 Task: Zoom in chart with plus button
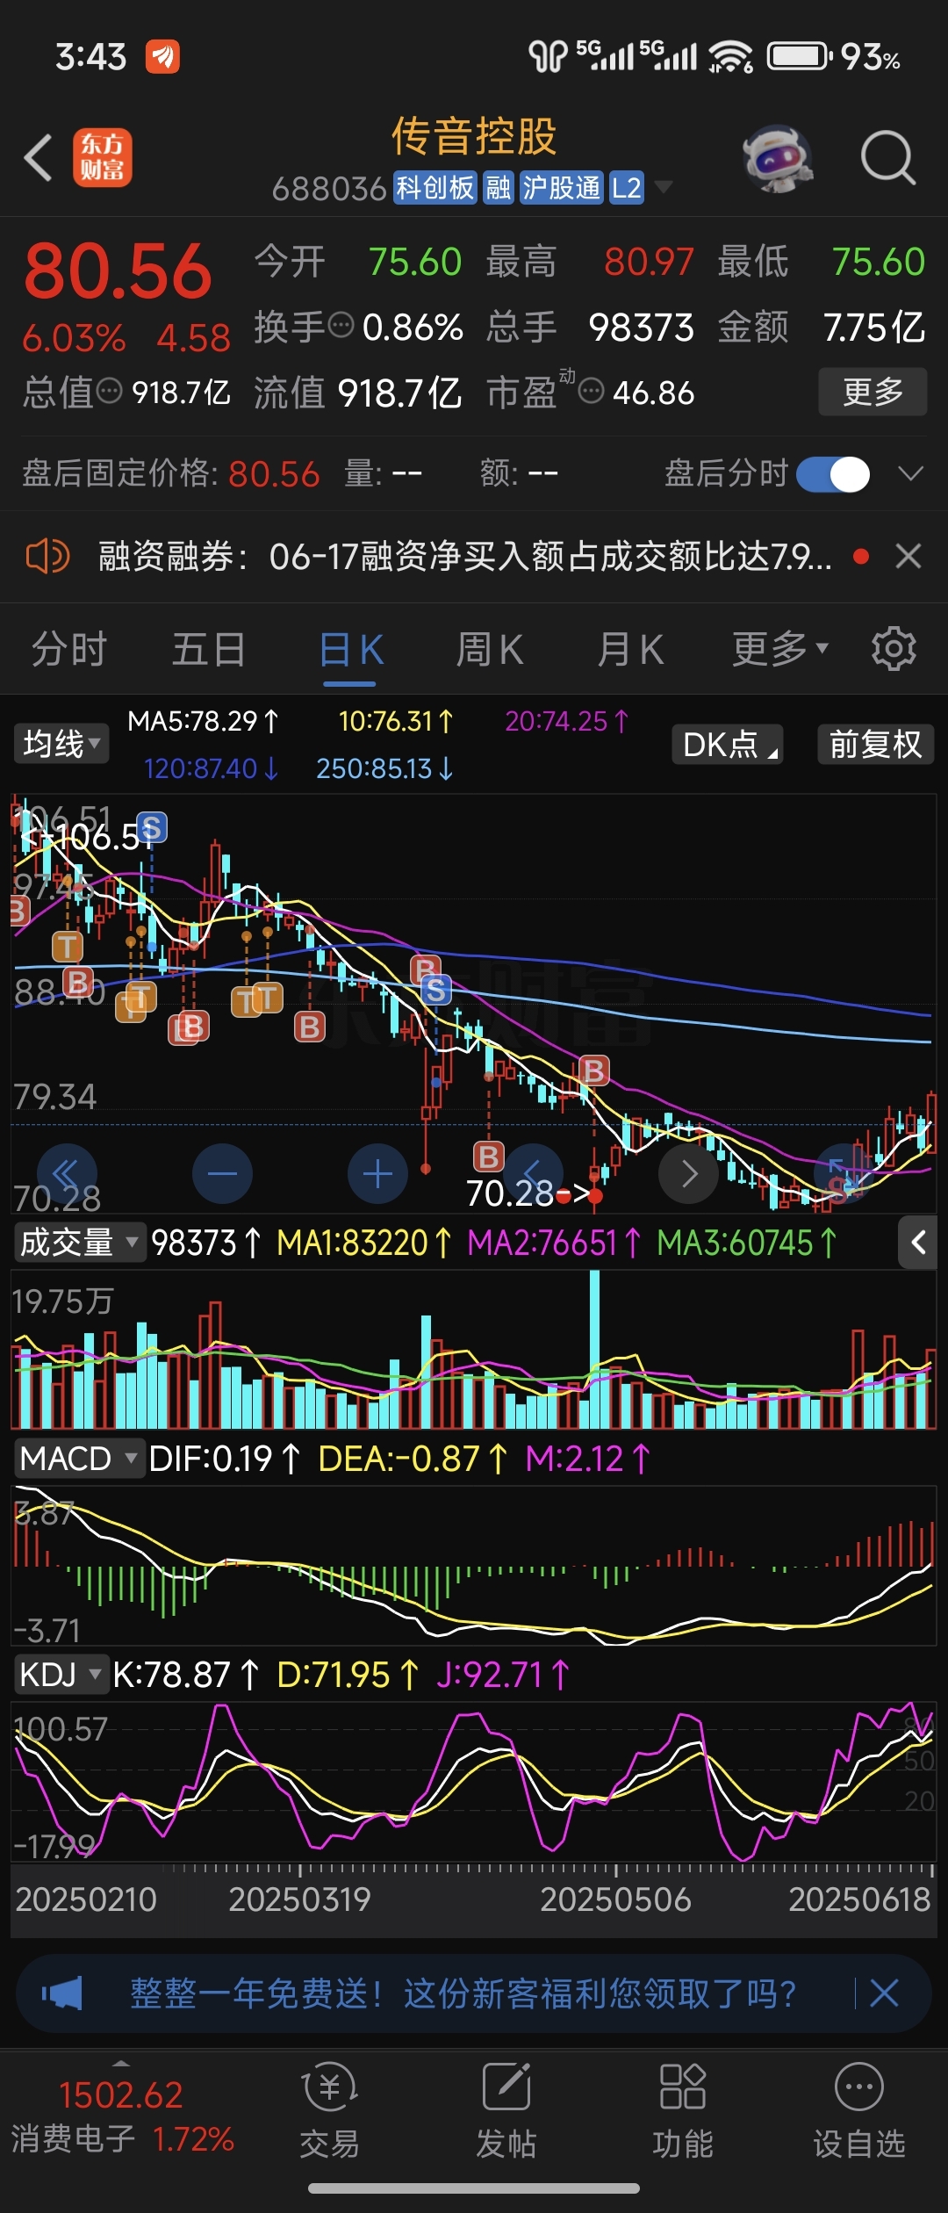click(x=377, y=1173)
